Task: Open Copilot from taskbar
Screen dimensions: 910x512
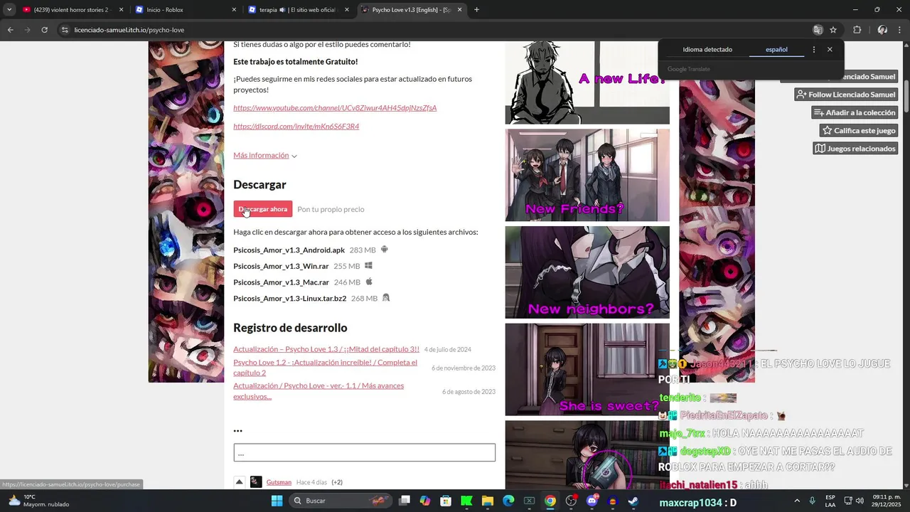Action: point(425,501)
